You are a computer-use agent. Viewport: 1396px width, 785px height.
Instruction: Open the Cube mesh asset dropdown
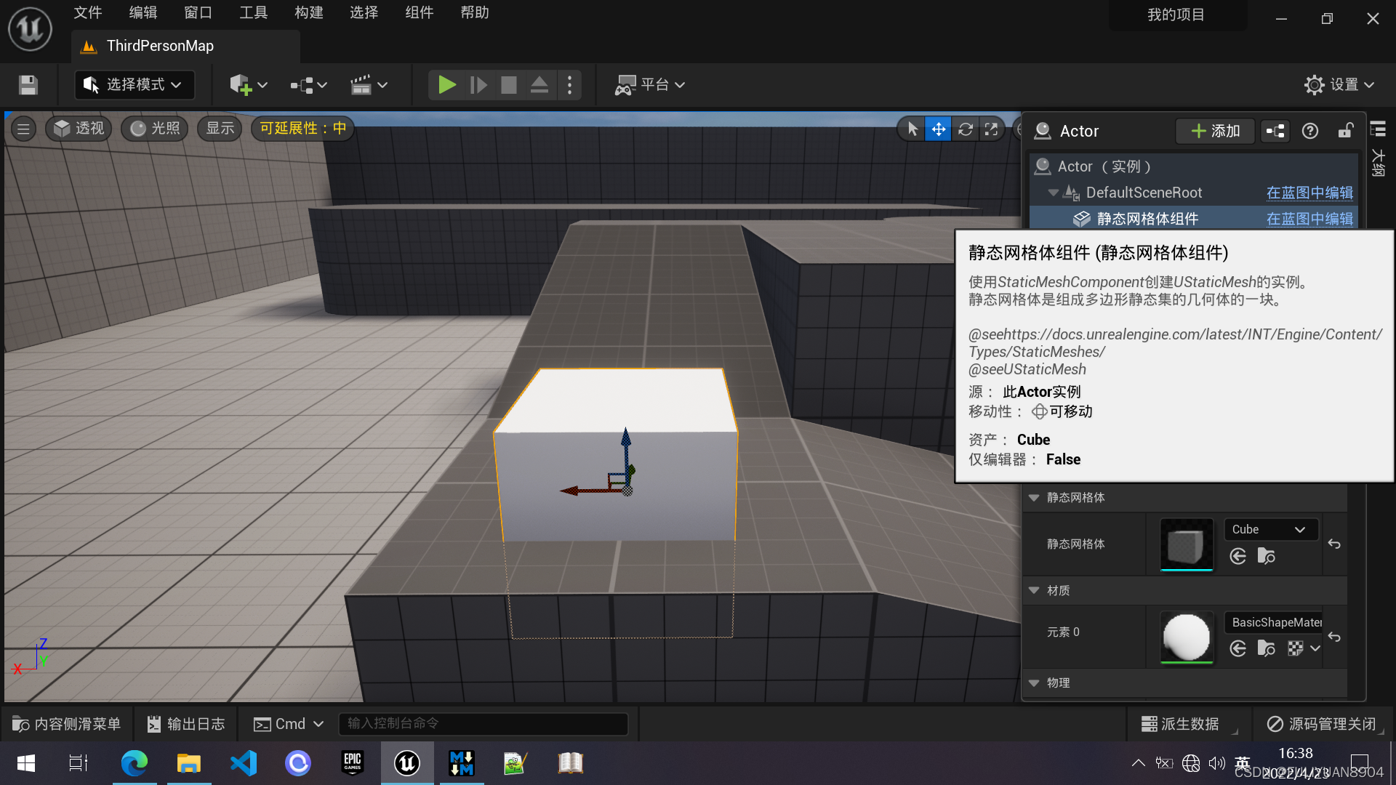tap(1271, 530)
